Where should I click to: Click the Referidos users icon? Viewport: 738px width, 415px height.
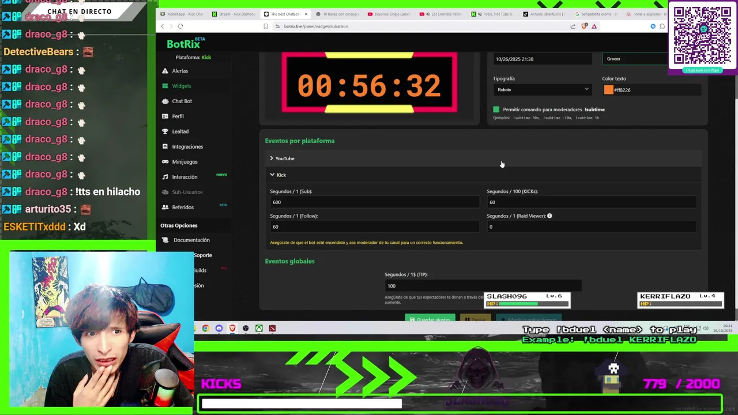click(165, 207)
